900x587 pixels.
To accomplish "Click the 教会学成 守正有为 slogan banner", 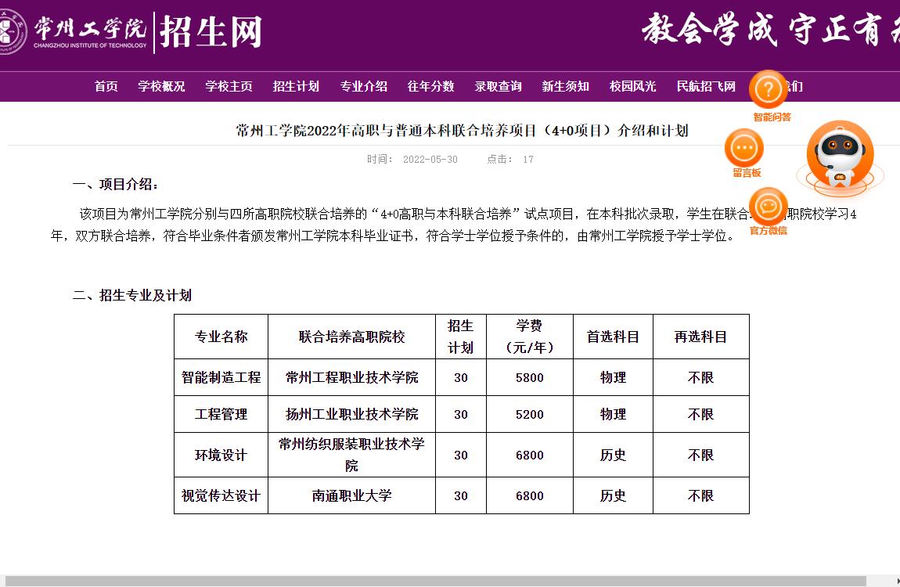I will 770,30.
